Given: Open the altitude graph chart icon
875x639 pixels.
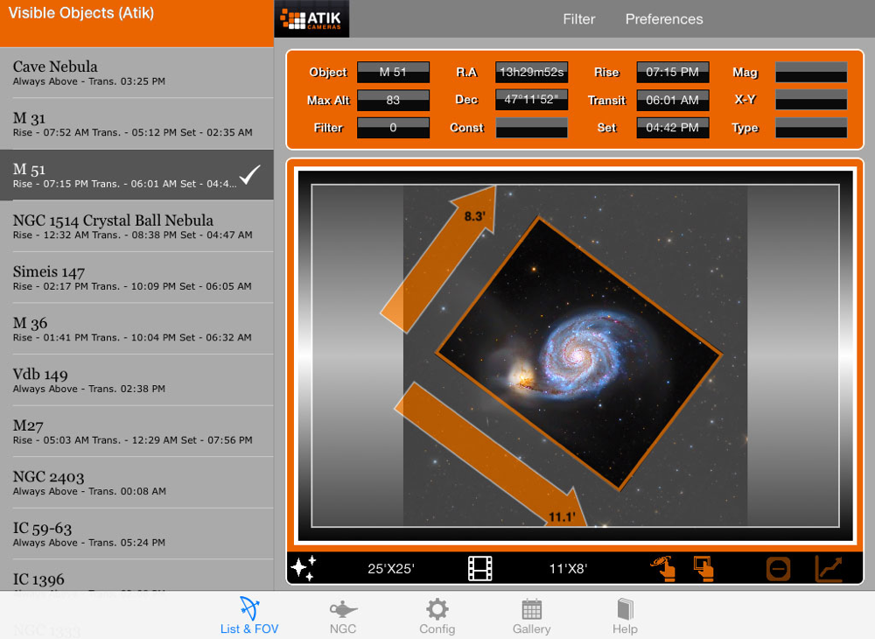Looking at the screenshot, I should [829, 568].
